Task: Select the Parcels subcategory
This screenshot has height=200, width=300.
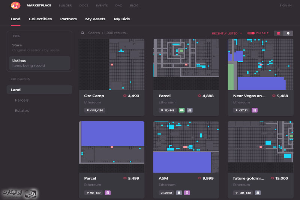Action: [22, 100]
